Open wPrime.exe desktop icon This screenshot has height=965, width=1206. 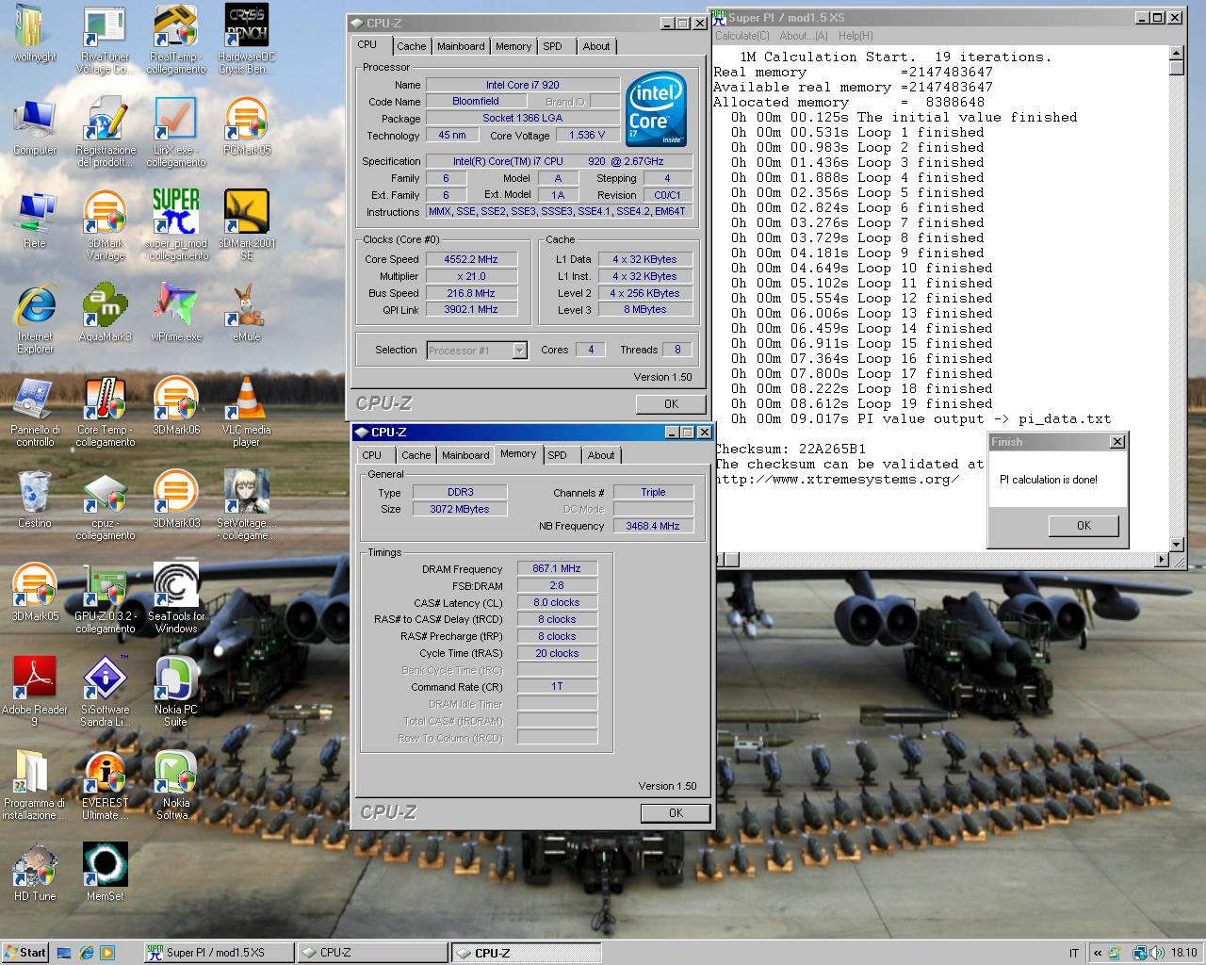click(176, 313)
